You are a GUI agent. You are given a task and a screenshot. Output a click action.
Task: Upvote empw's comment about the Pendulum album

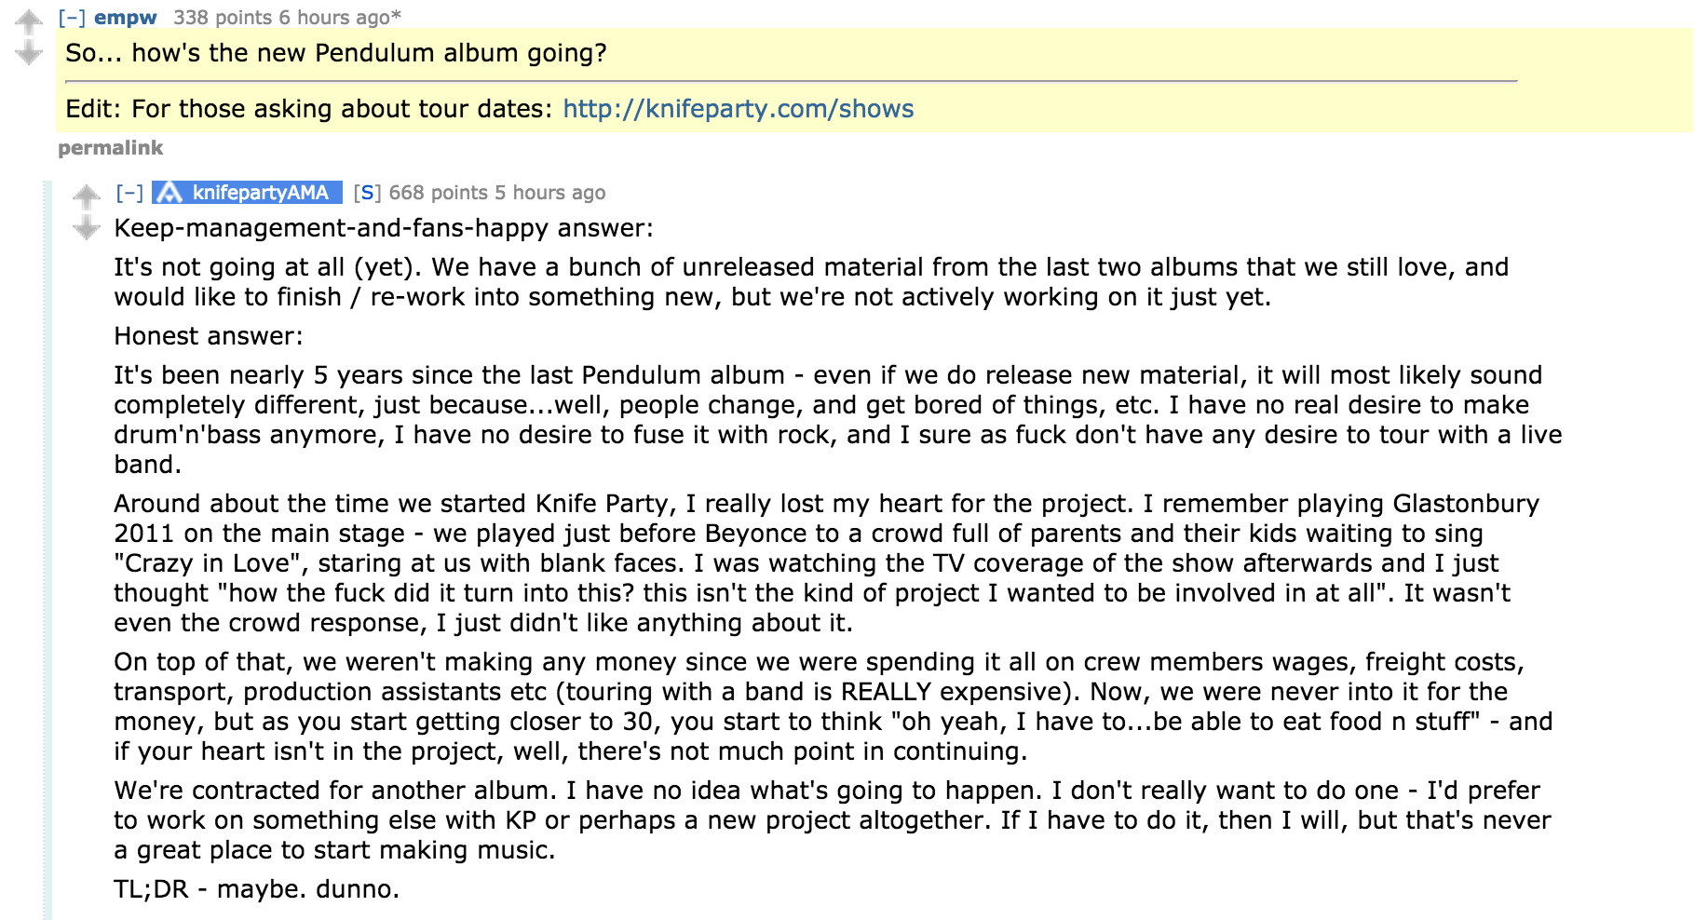(29, 20)
